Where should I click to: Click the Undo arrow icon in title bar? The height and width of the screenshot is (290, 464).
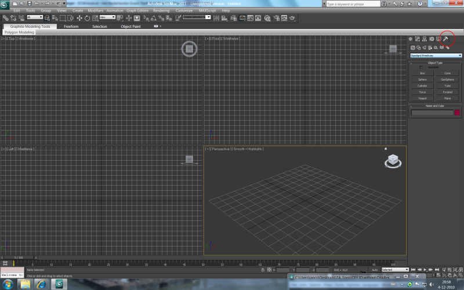[x=37, y=3]
